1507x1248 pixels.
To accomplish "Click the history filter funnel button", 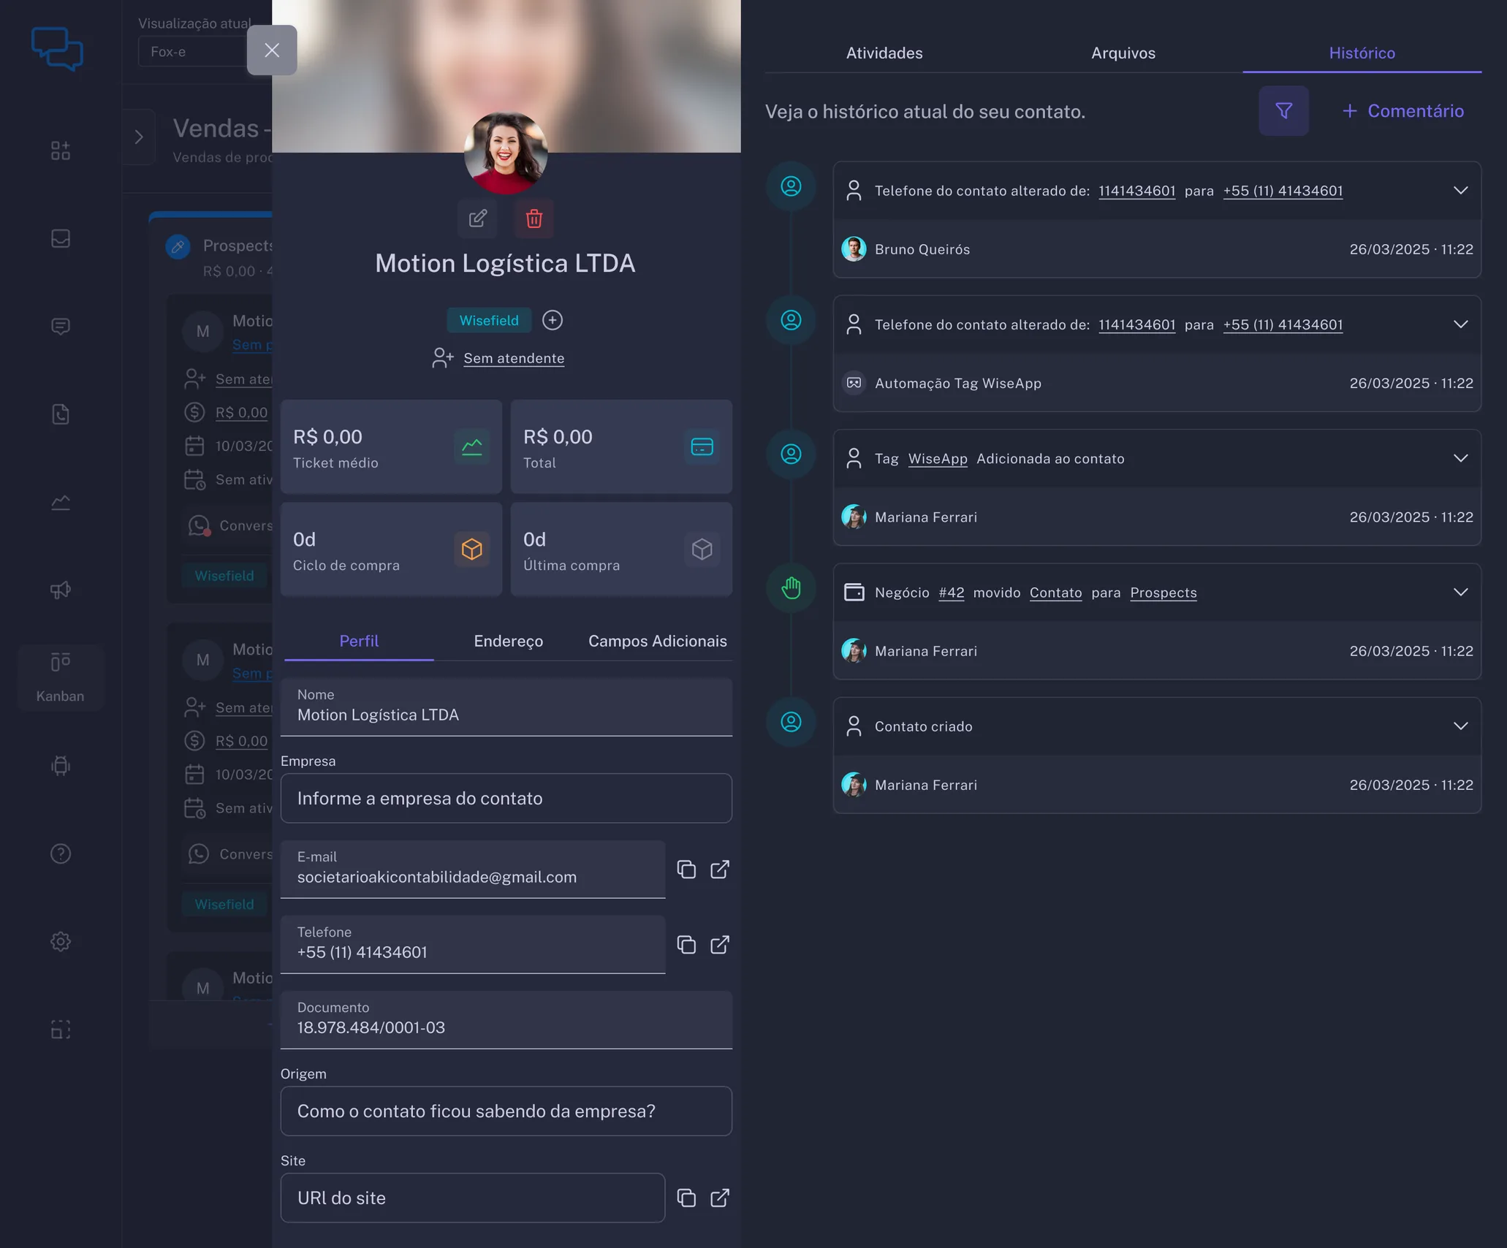I will [1283, 111].
